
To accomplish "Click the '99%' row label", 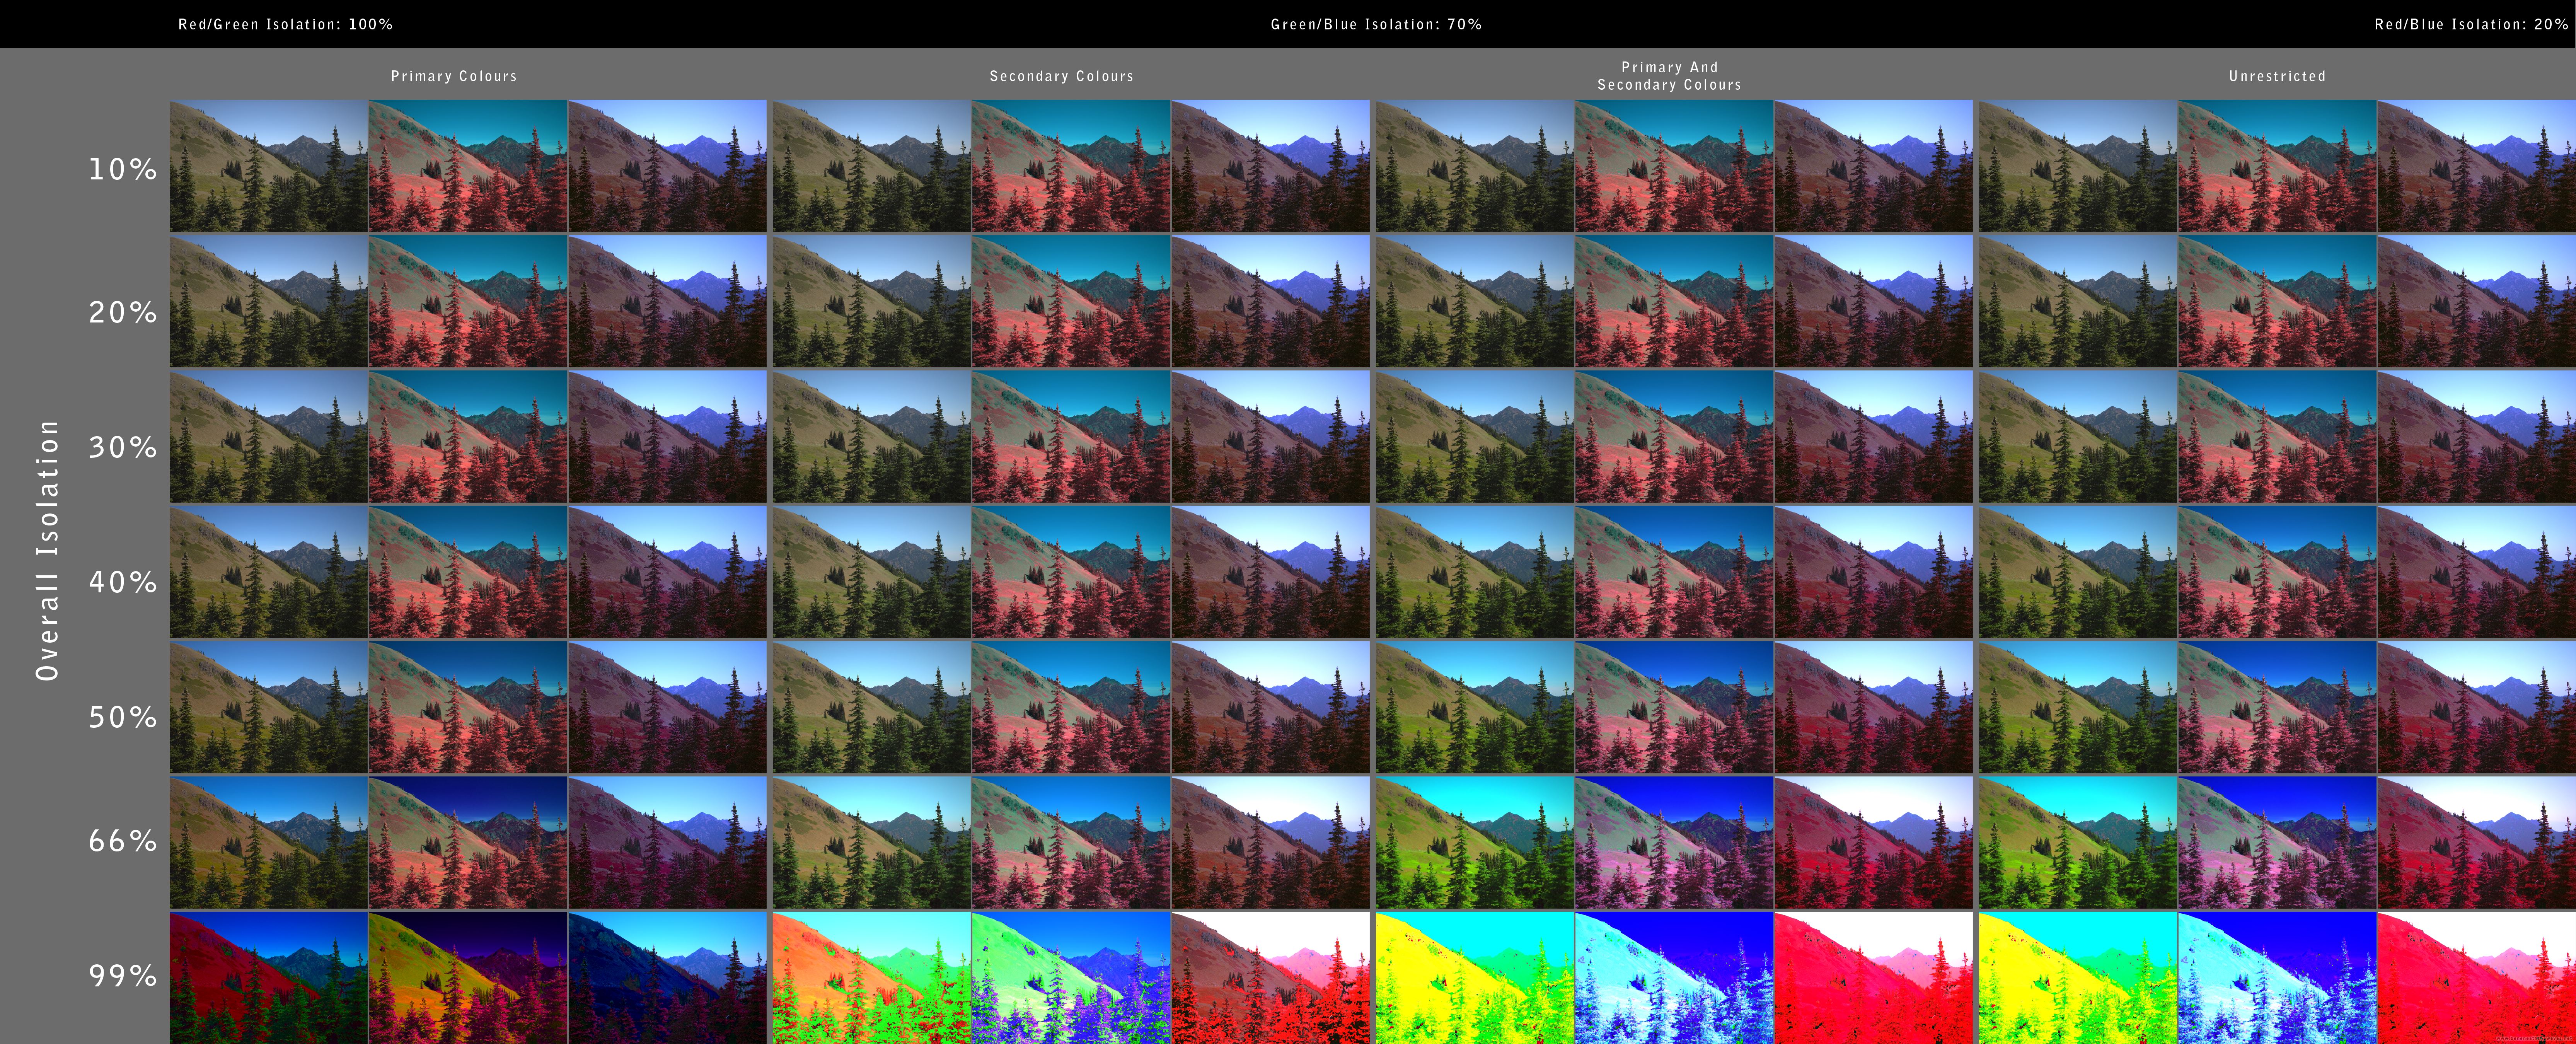I will [123, 975].
